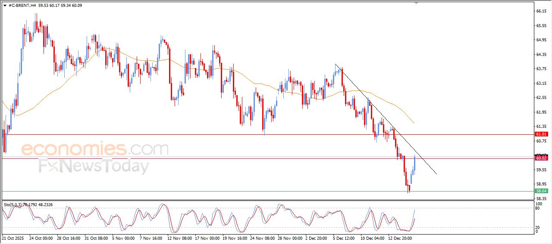
Task: Click the FxNewsToday watermark logo
Action: tap(94, 166)
